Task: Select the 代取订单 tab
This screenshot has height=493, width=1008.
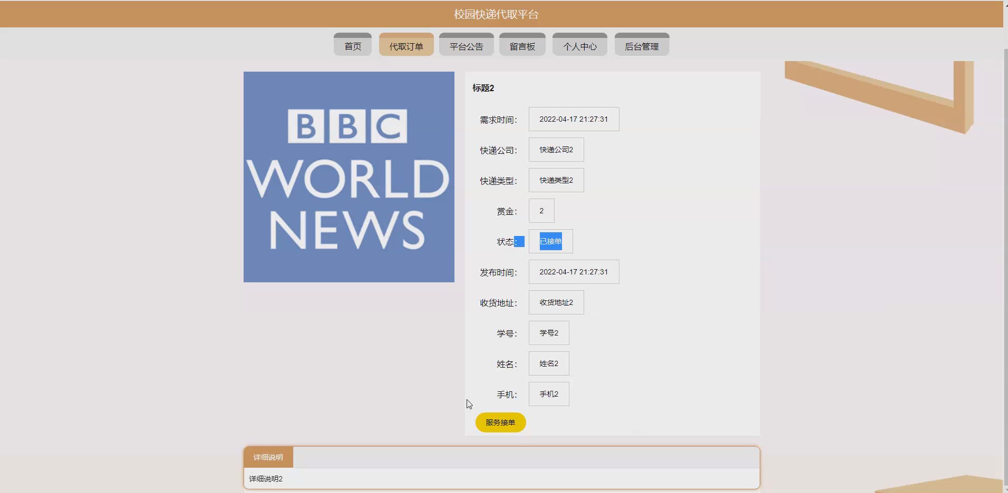Action: (406, 44)
